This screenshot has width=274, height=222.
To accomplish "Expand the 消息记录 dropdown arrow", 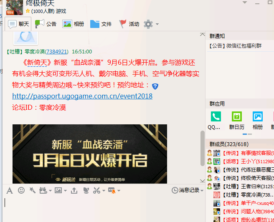I will click(x=202, y=191).
